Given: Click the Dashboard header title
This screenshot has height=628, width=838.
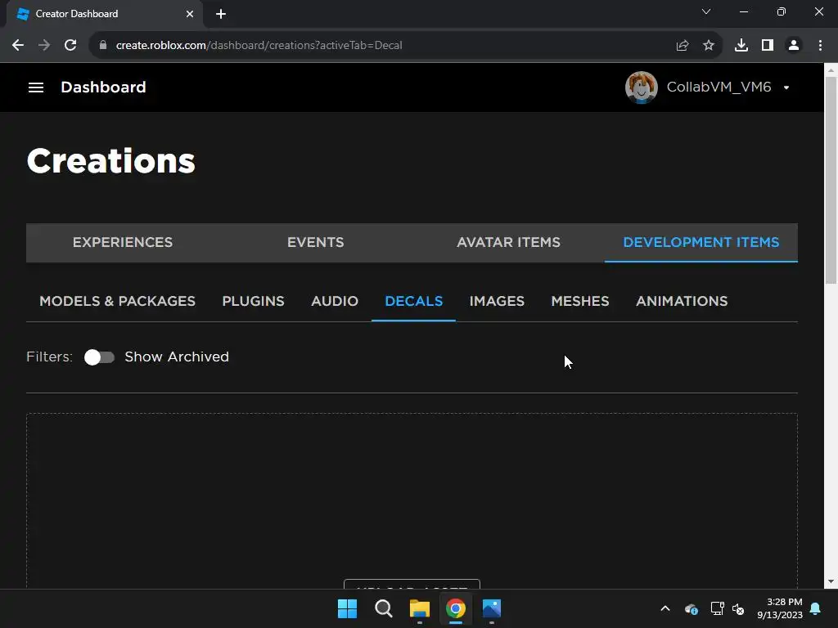Looking at the screenshot, I should point(103,87).
